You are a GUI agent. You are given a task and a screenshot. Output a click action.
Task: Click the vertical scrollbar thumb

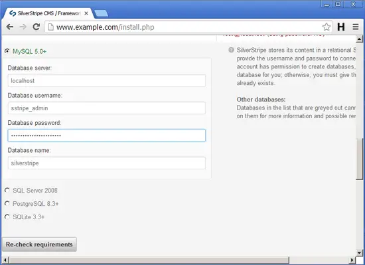359,159
